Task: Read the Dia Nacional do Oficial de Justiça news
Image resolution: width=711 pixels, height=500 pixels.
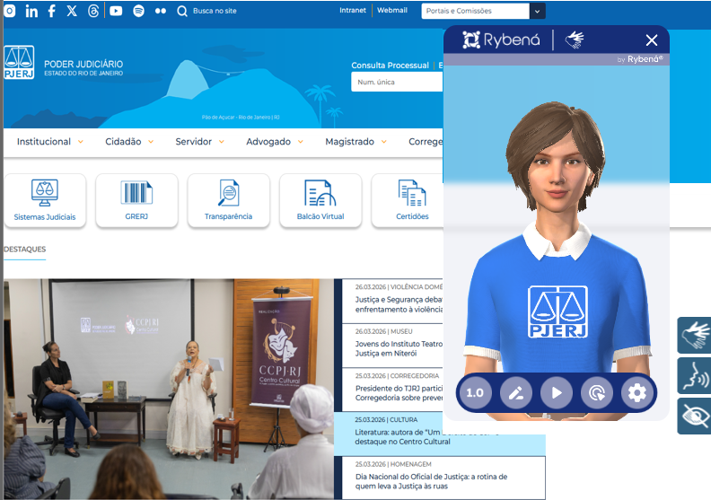Action: [x=431, y=482]
